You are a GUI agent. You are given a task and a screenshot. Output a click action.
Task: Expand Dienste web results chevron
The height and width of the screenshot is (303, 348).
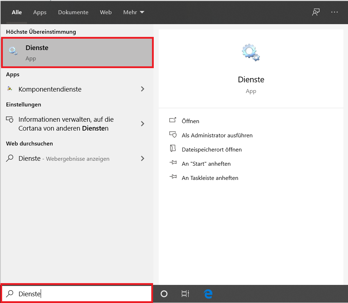coord(142,159)
